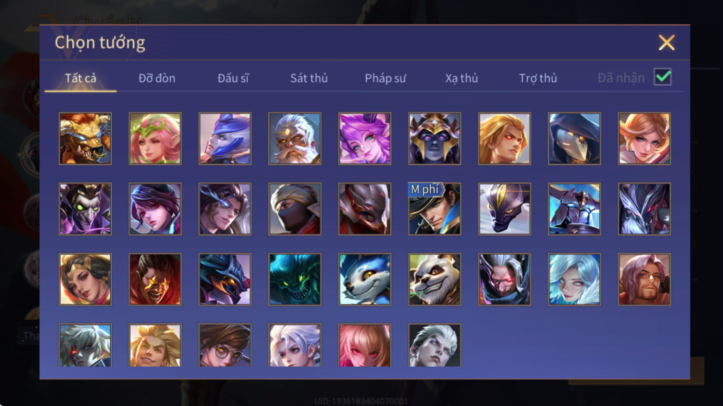Viewport: 723px width, 406px height.
Task: Close the 'Chọn tướng' dialog
Action: [666, 43]
